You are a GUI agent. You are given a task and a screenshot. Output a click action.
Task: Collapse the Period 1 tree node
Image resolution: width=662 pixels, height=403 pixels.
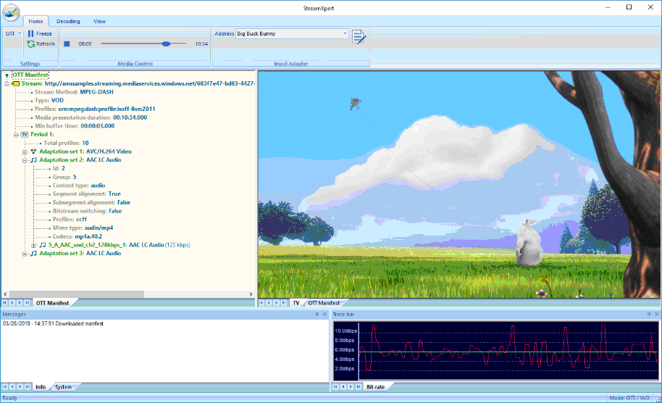(x=16, y=134)
